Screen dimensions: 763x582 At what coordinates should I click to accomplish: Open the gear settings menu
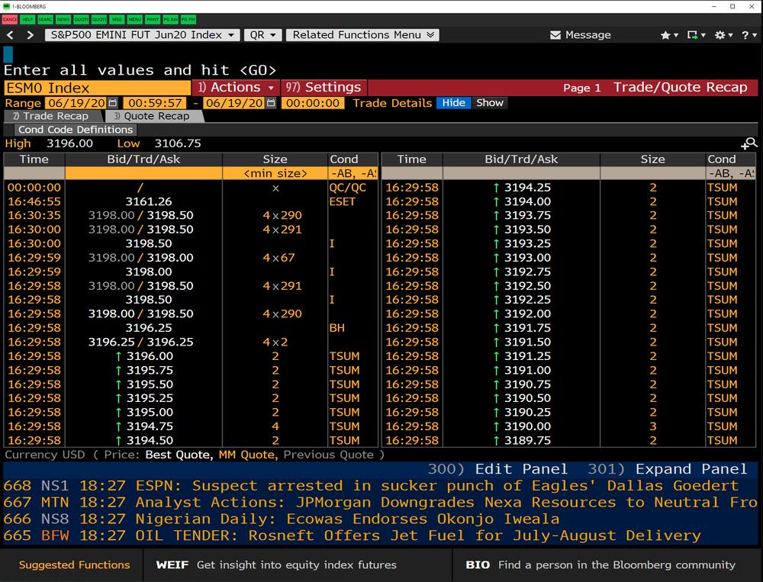[x=723, y=35]
